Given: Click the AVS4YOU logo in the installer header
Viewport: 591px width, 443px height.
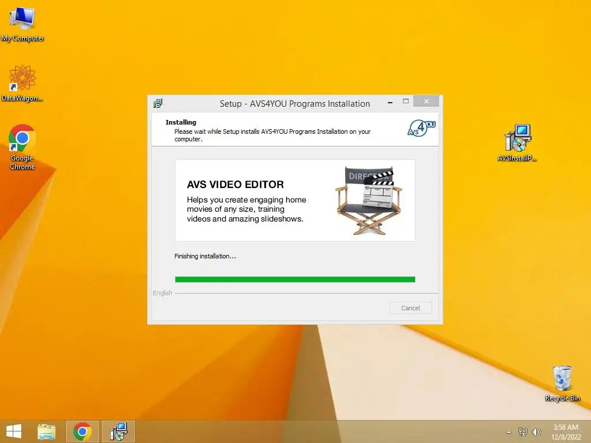Looking at the screenshot, I should point(421,128).
